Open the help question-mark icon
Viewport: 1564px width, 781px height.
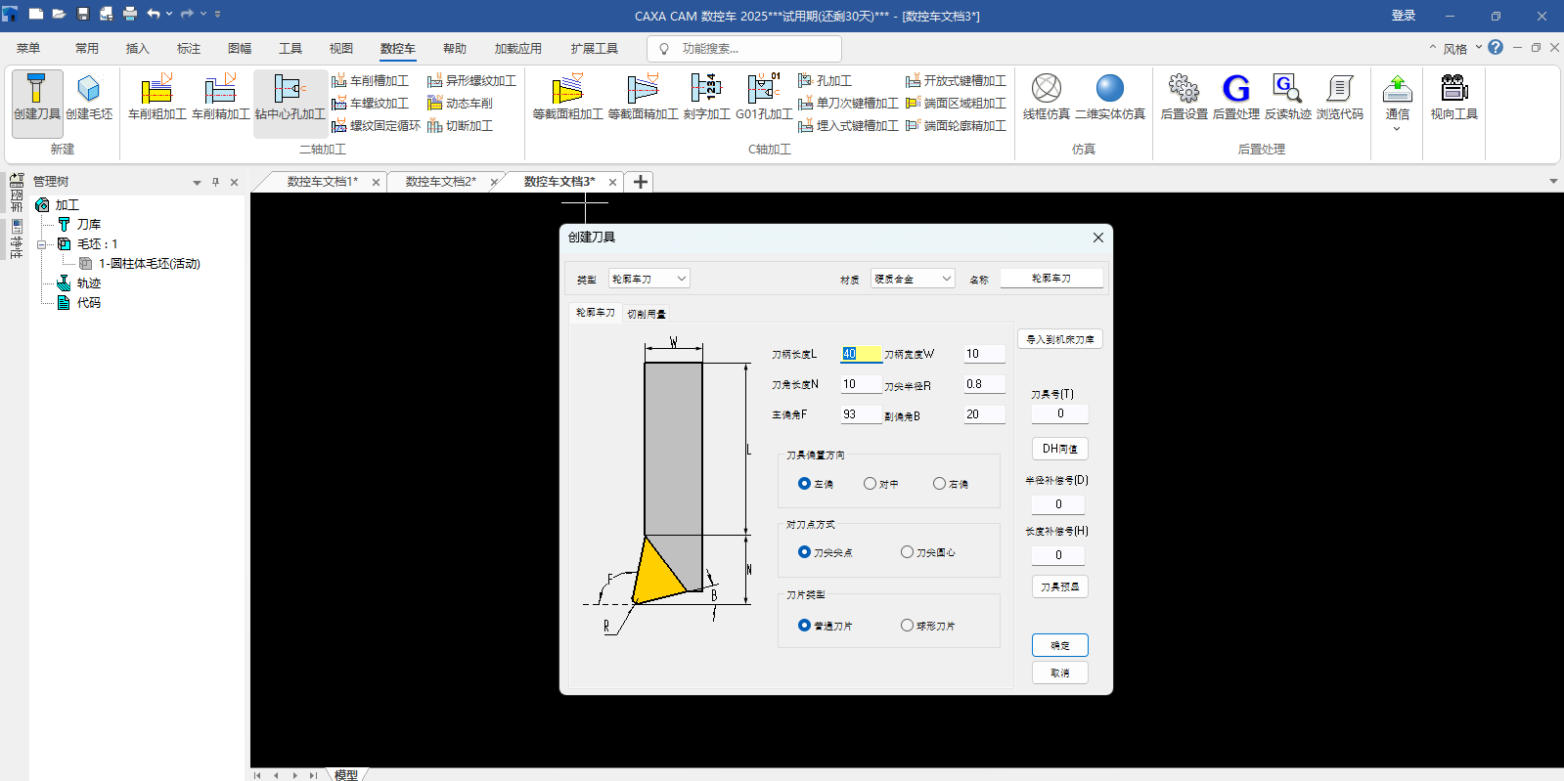point(1496,47)
